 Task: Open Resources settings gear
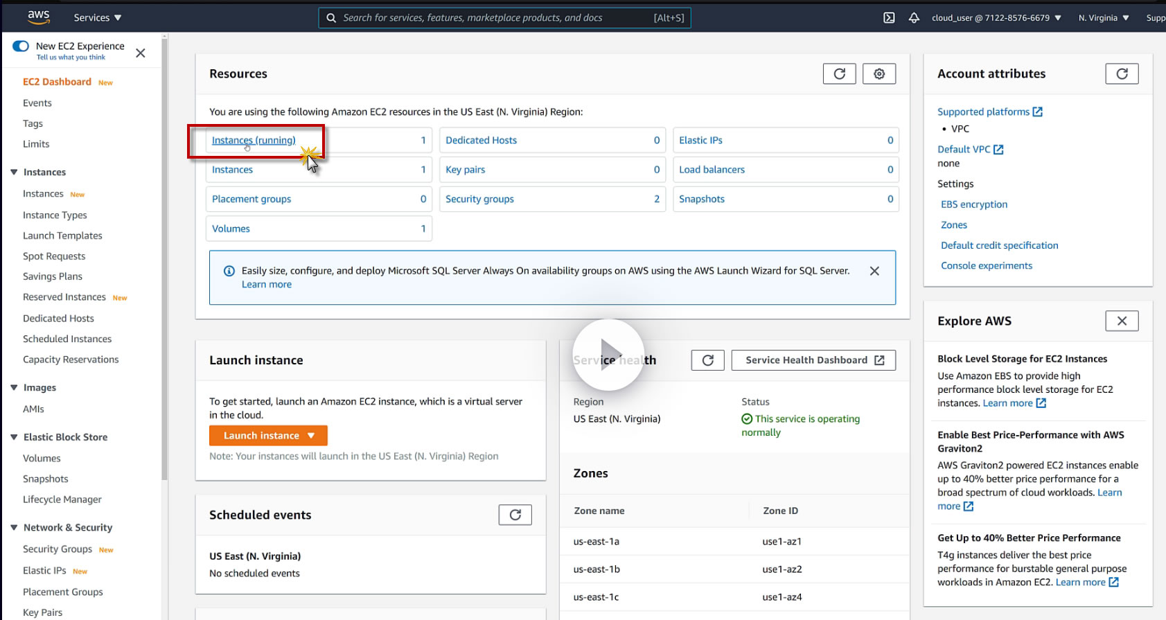879,74
